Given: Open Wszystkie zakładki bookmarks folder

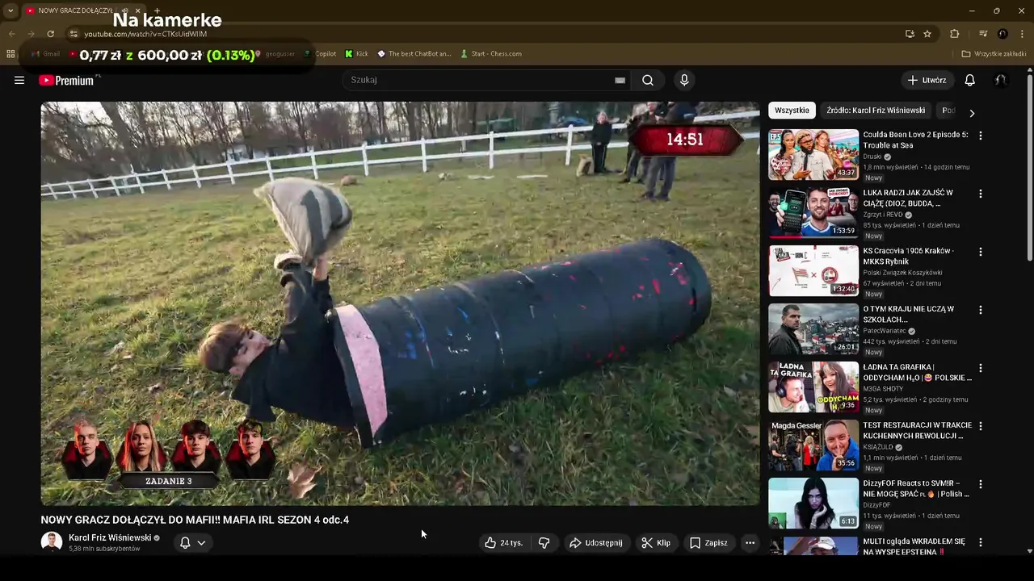Looking at the screenshot, I should 994,54.
